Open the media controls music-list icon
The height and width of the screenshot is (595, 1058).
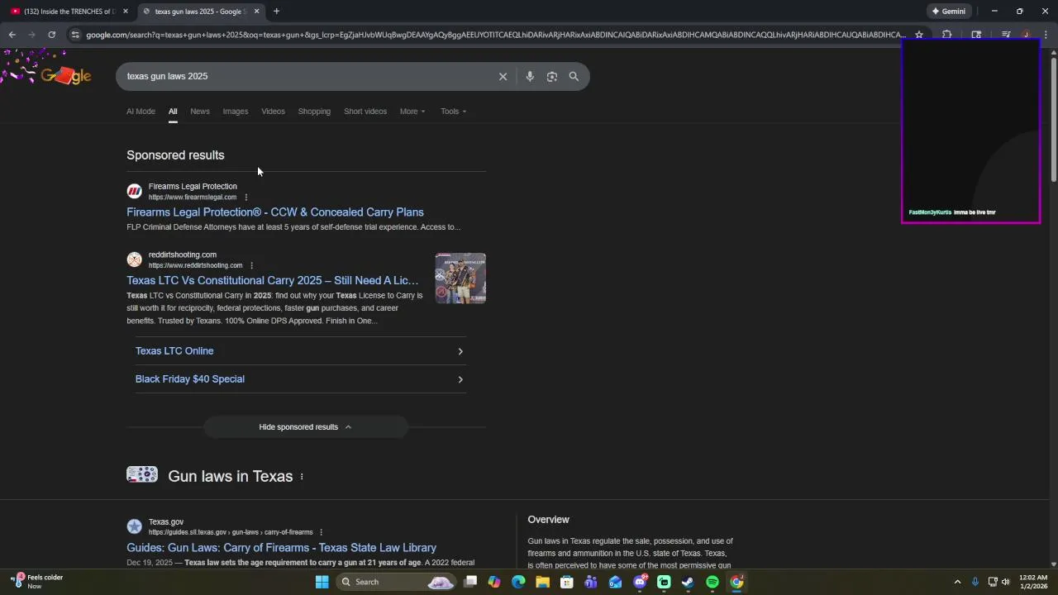pos(1006,35)
